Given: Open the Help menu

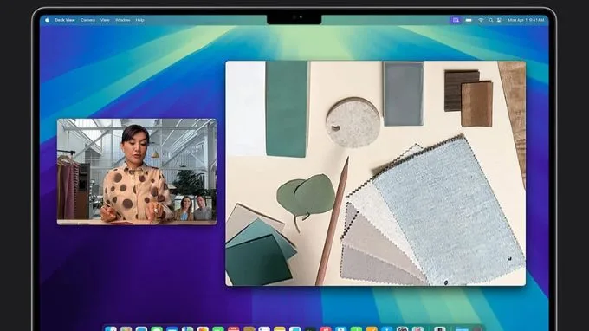Looking at the screenshot, I should point(139,20).
